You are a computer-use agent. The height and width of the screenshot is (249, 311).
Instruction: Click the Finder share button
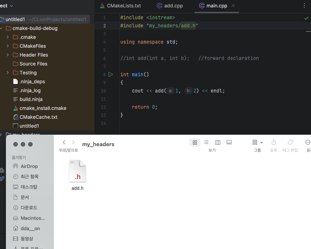click(274, 142)
